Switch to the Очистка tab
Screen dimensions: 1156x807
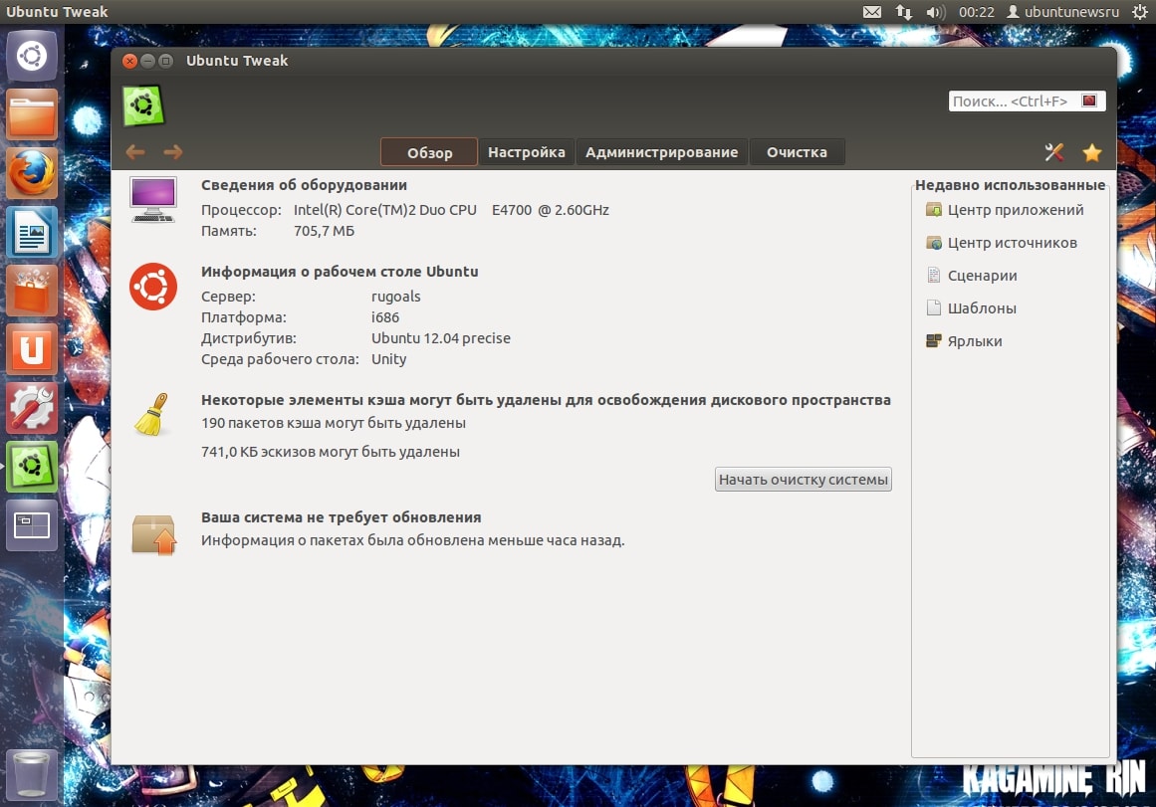tap(797, 152)
